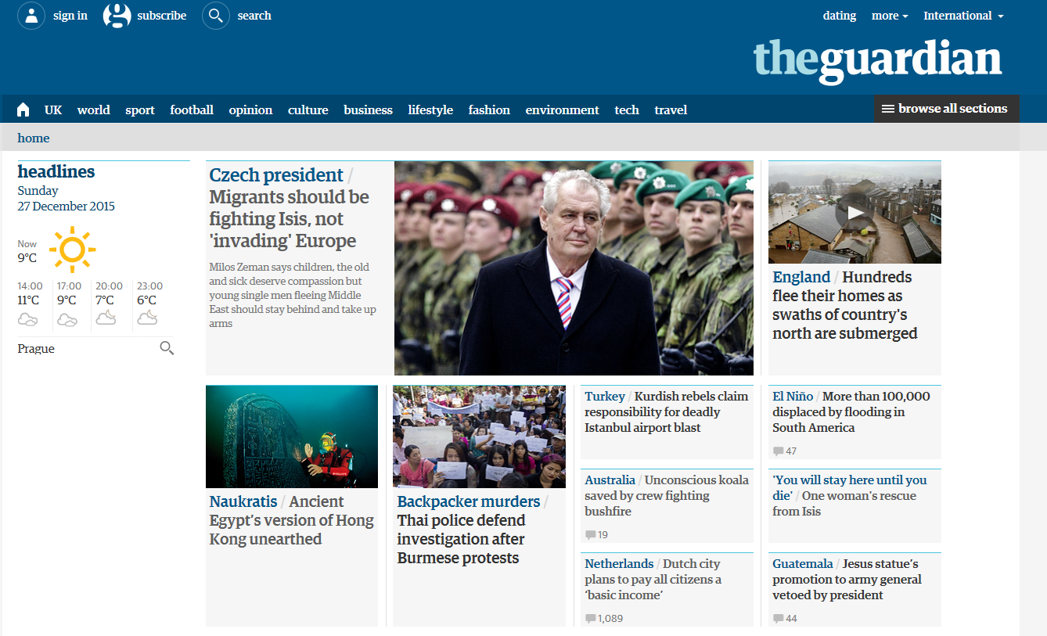Click the sign in profile icon

pos(31,16)
